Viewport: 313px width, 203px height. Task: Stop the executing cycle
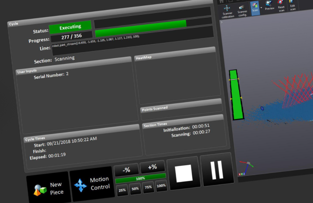[x=183, y=173]
